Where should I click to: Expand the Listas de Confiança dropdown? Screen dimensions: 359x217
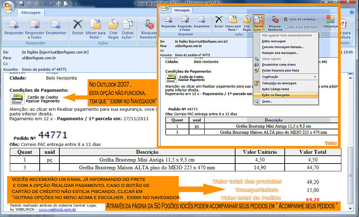click(301, 19)
